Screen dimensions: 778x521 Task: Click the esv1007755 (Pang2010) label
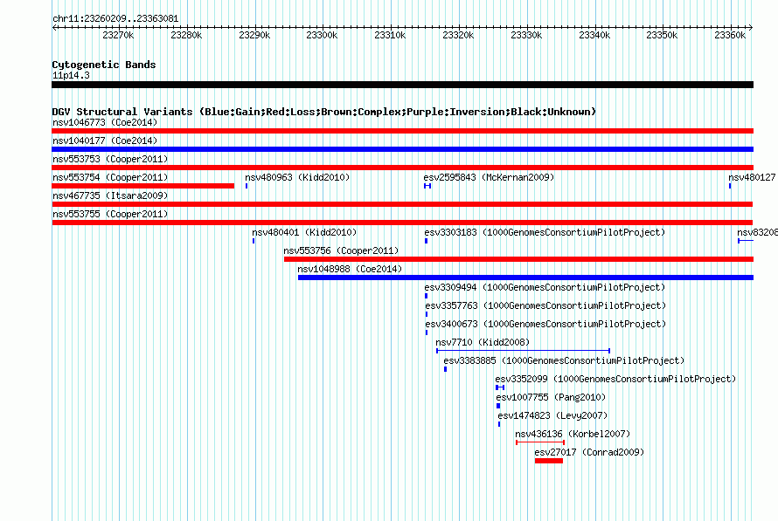[x=551, y=397]
